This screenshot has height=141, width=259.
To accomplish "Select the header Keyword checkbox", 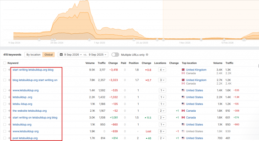I will pyautogui.click(x=5, y=63).
